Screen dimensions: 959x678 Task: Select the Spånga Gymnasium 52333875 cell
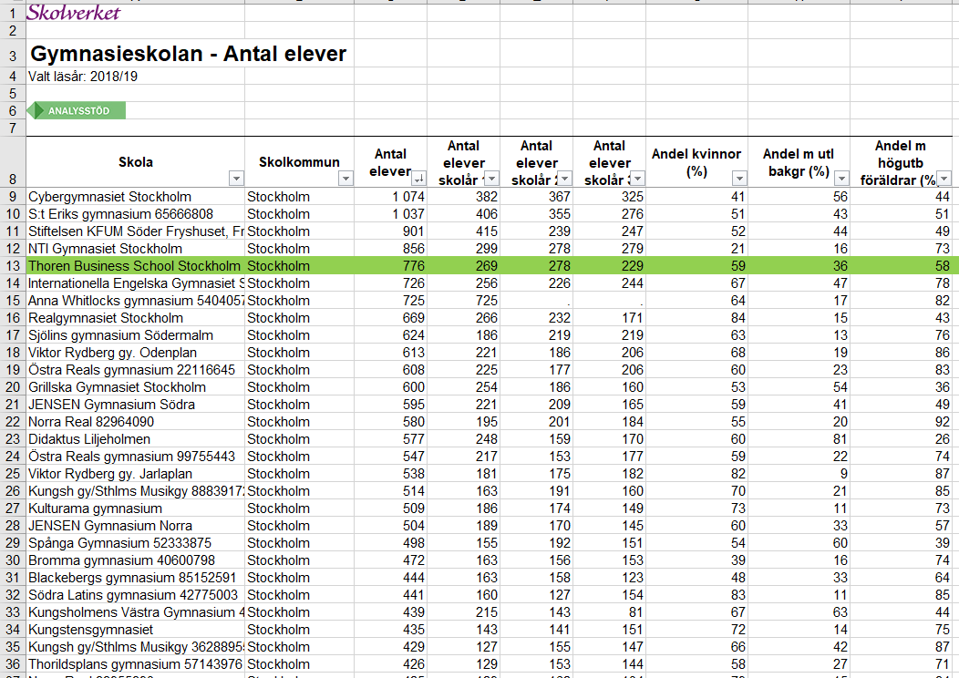(x=135, y=543)
